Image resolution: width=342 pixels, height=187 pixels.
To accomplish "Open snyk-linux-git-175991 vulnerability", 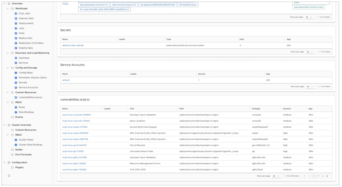I will (73, 151).
